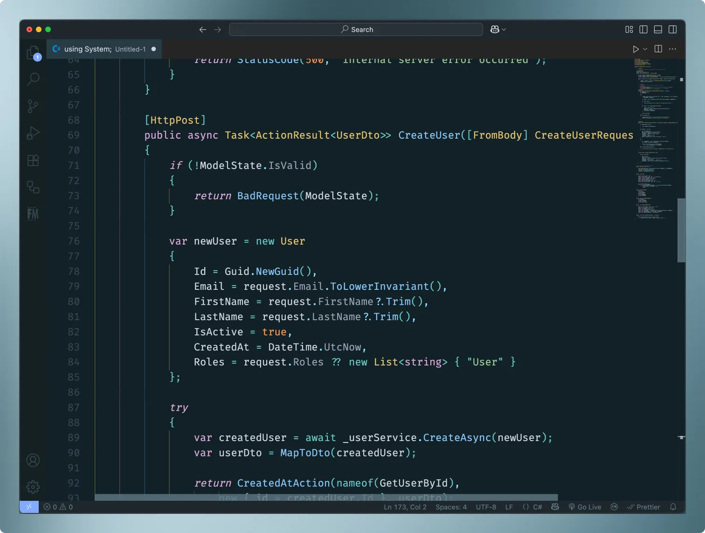Run the C# file with the play button

tap(636, 49)
